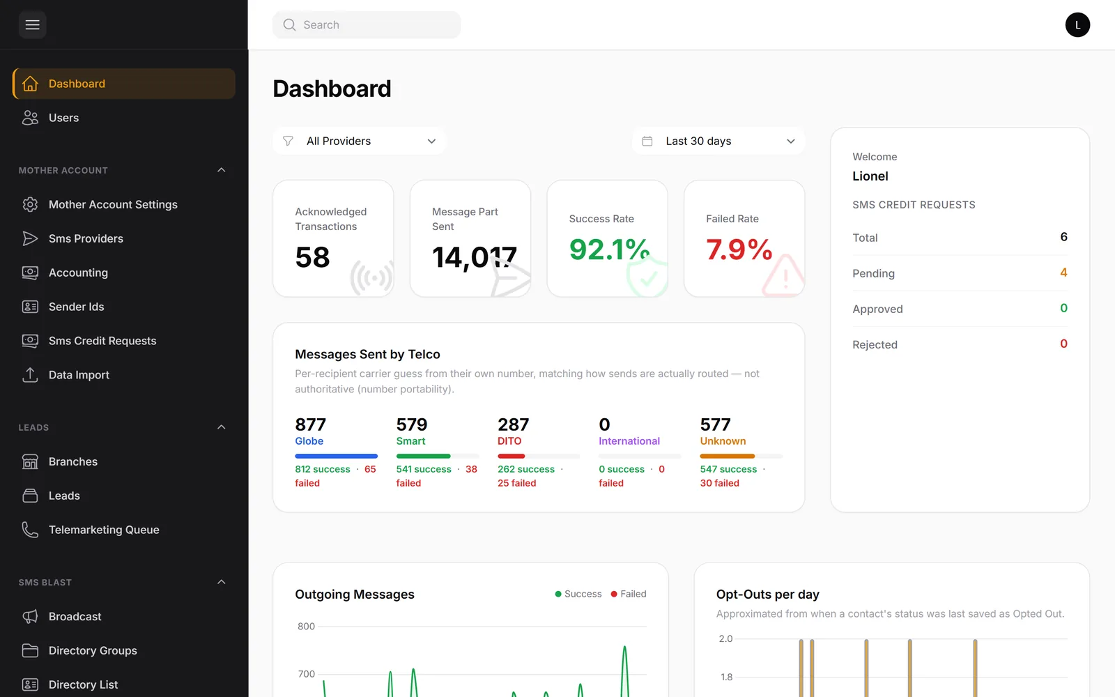Click the Total credit requests row
Image resolution: width=1115 pixels, height=697 pixels.
[x=960, y=238]
